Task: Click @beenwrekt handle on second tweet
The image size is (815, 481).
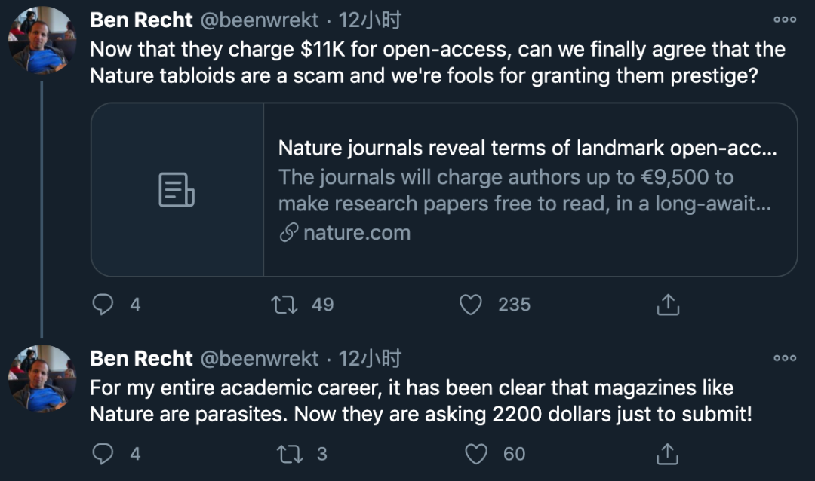Action: (x=258, y=358)
